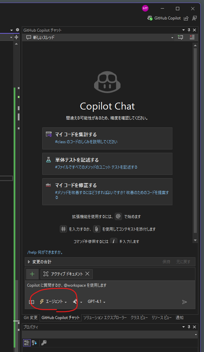
Task: Click the chat scrollbar down arrow
Action: click(x=195, y=240)
